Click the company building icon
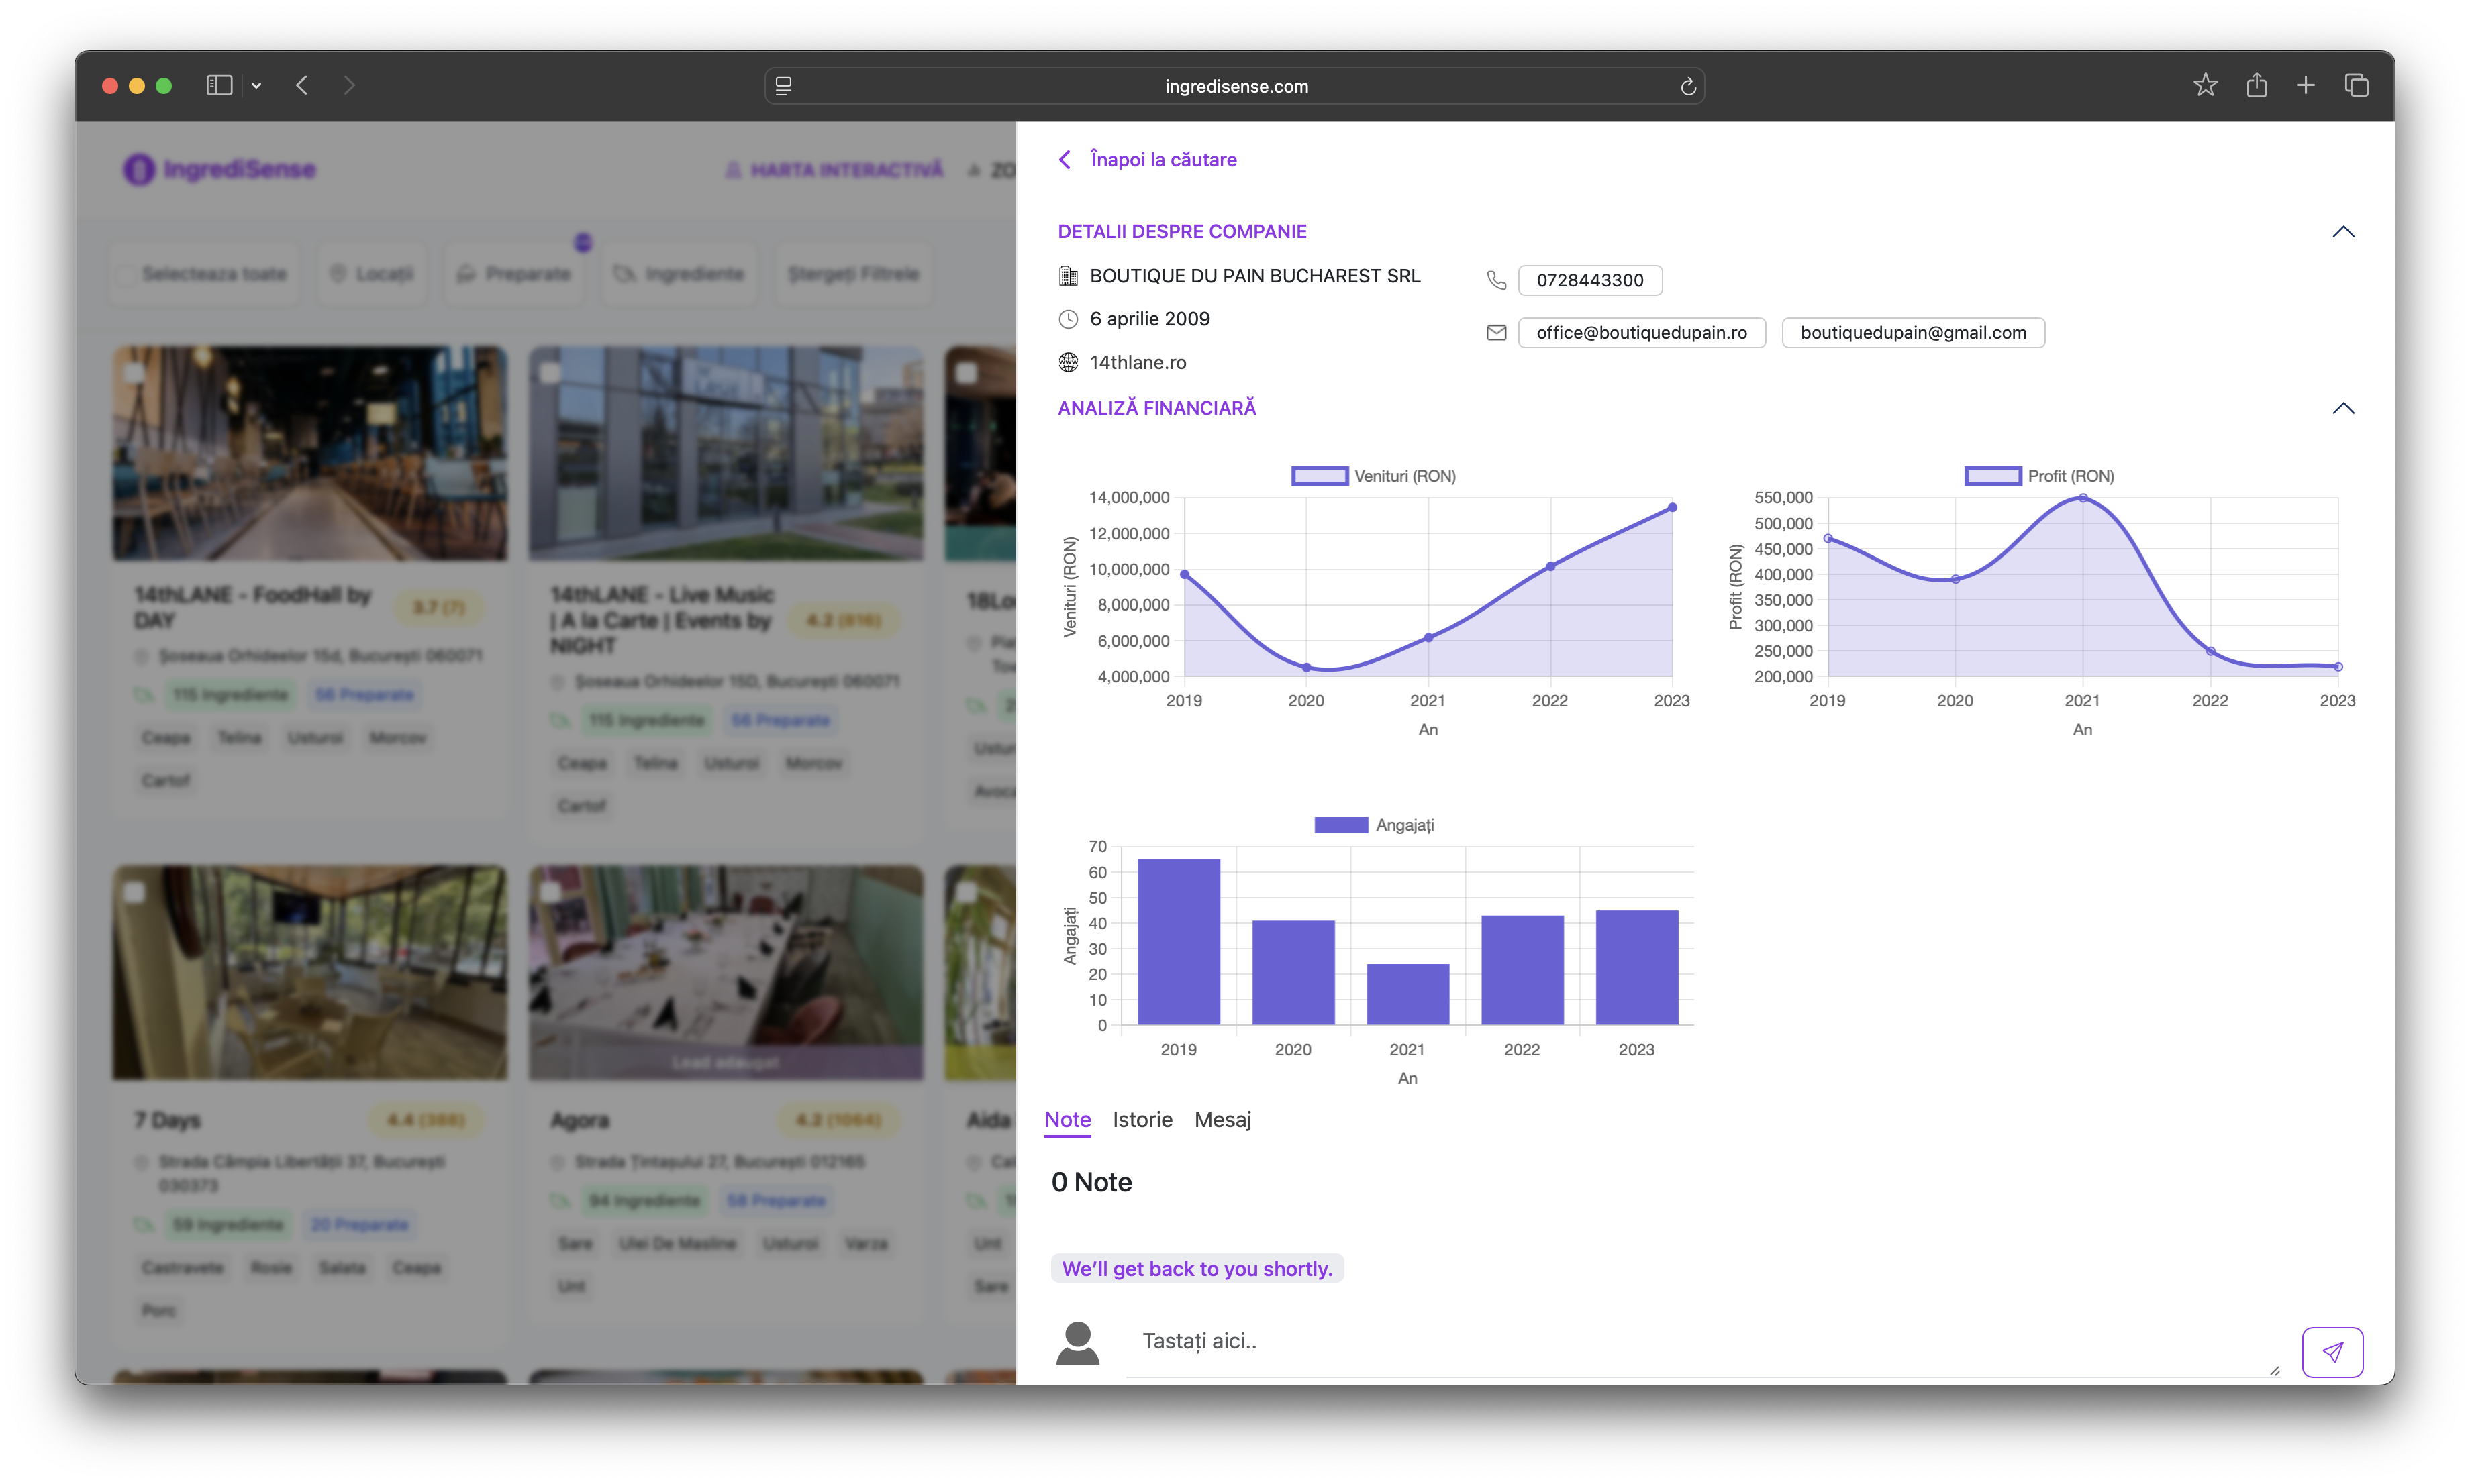 (1069, 276)
